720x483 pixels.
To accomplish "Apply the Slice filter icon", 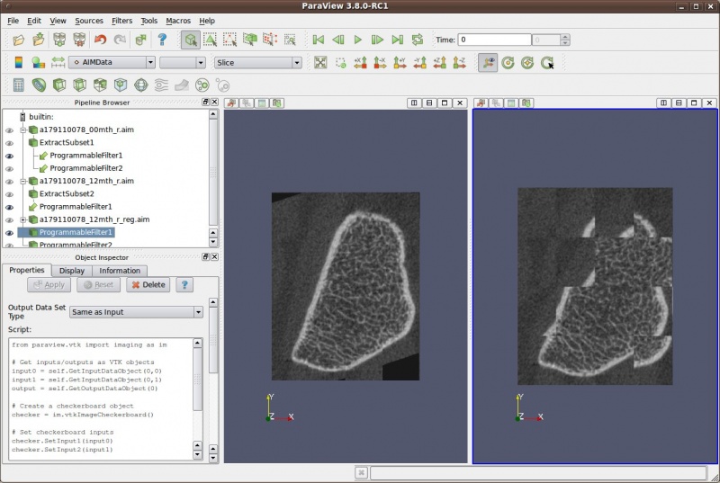I will (x=79, y=85).
